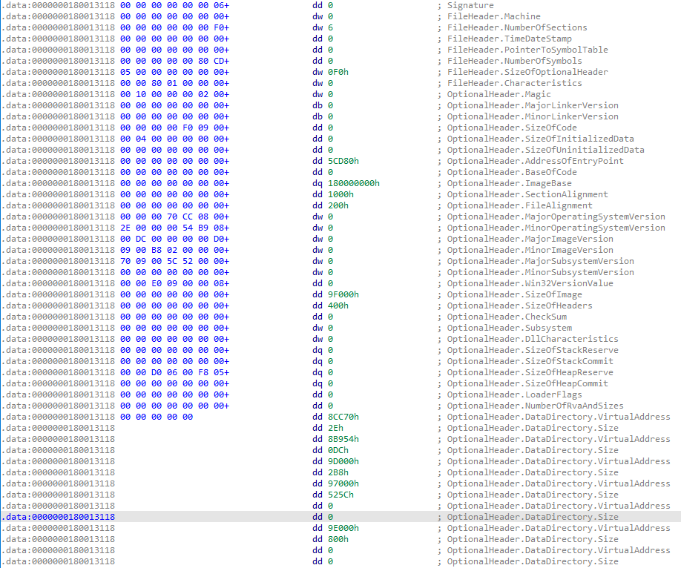Select the 'dd 525Ch' value
The height and width of the screenshot is (568, 681).
click(333, 495)
